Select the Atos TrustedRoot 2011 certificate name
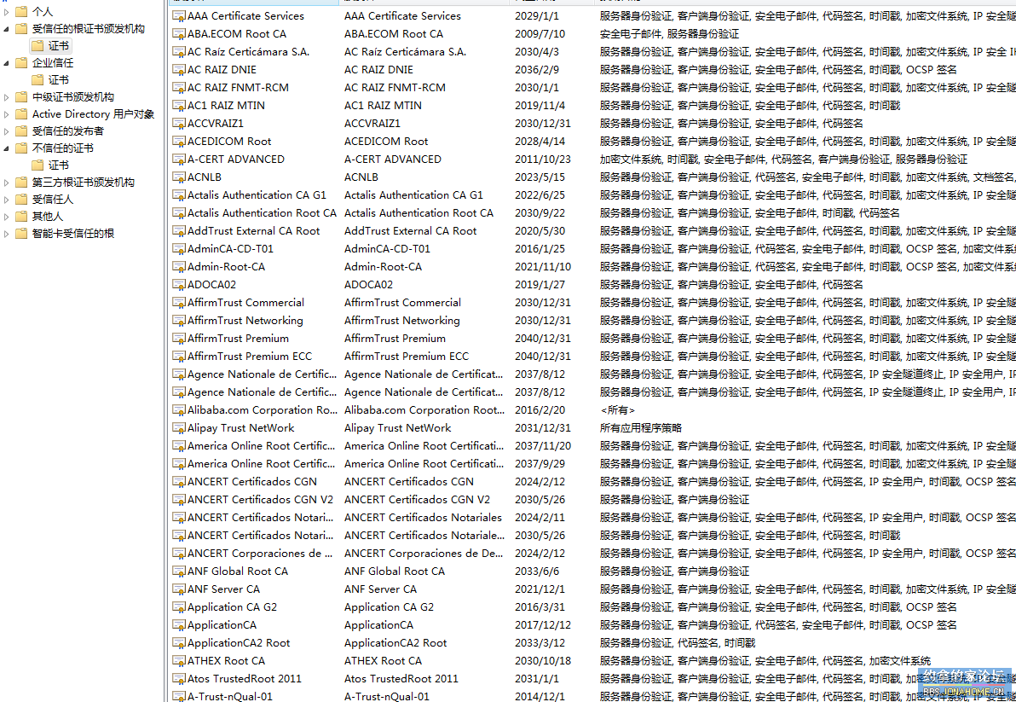 tap(245, 679)
